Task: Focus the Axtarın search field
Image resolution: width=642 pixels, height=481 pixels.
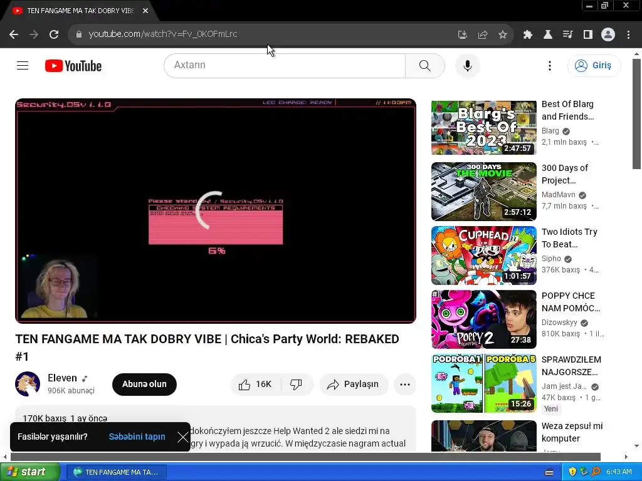Action: [285, 65]
